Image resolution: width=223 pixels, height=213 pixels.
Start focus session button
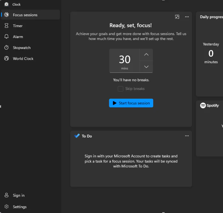131,103
